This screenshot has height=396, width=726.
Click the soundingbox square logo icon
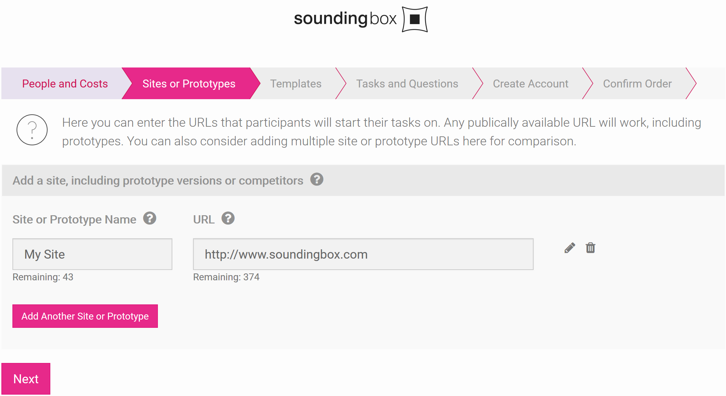coord(415,19)
